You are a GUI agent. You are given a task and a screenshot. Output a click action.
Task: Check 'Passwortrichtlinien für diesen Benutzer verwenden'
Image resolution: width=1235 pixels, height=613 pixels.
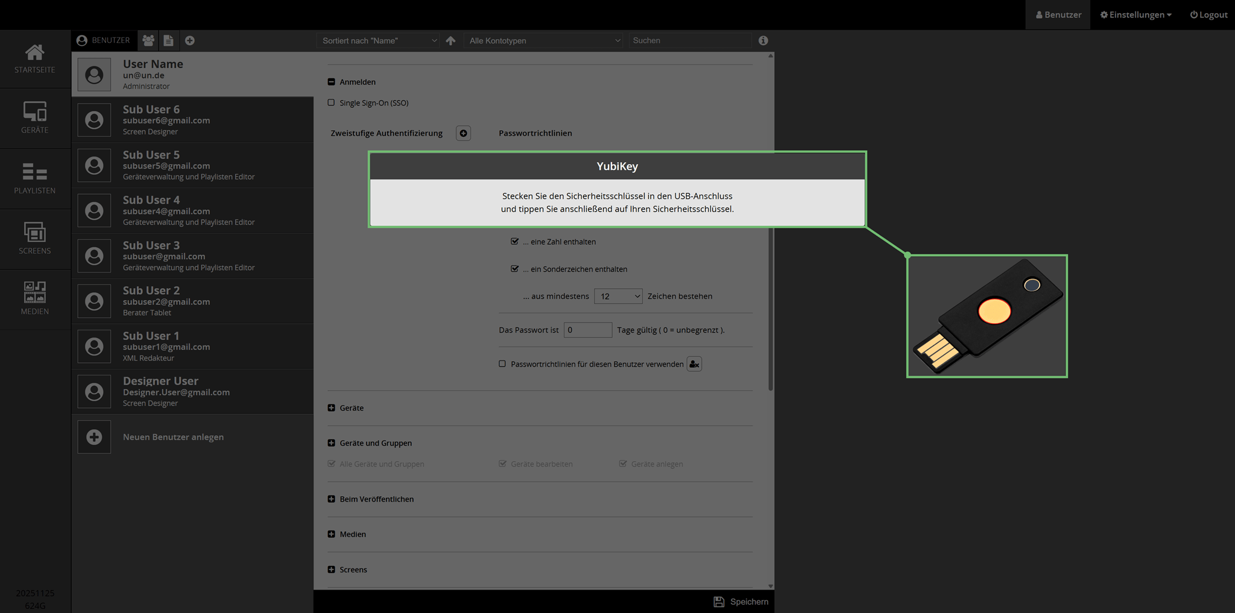coord(502,364)
